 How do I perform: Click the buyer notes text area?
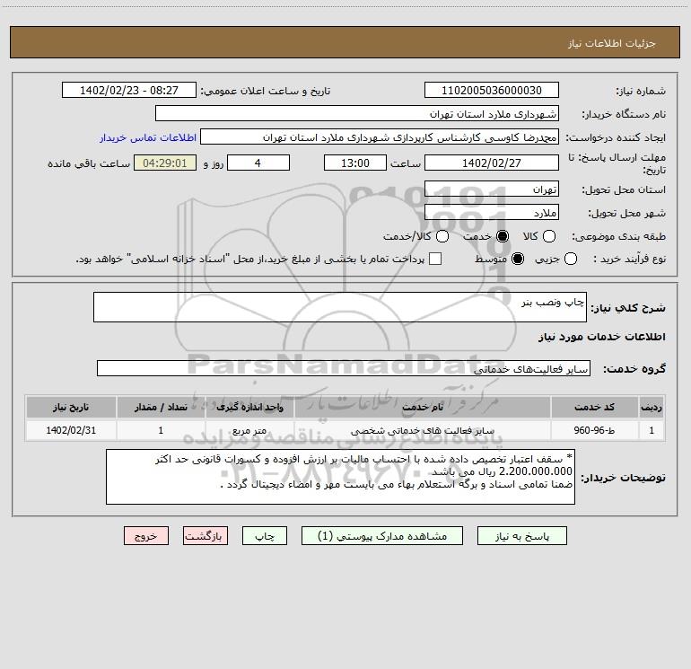(x=340, y=477)
